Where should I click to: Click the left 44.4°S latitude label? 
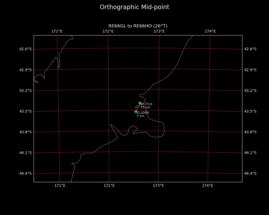coord(25,173)
